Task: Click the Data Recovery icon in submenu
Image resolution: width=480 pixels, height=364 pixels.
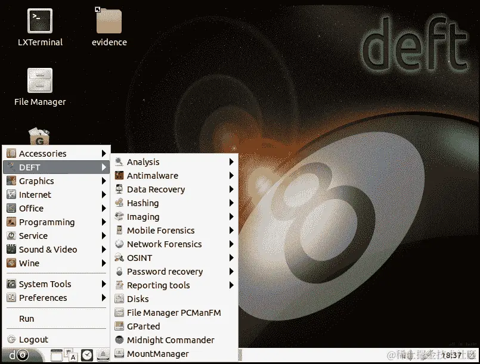Action: (x=119, y=189)
